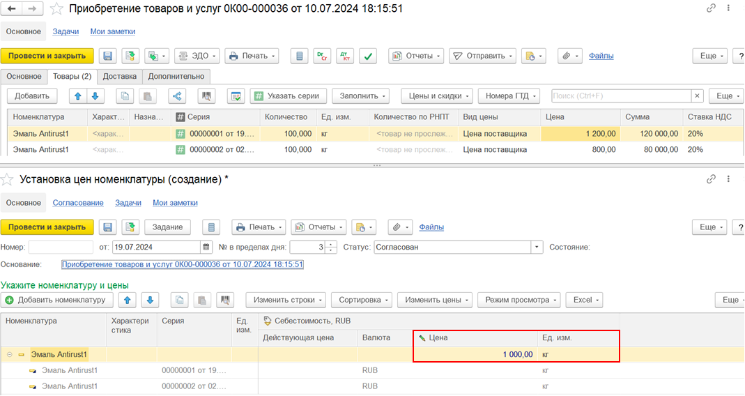Click the Dt/Kt postings icon in purchase toolbar
745x396 pixels.
(x=345, y=56)
